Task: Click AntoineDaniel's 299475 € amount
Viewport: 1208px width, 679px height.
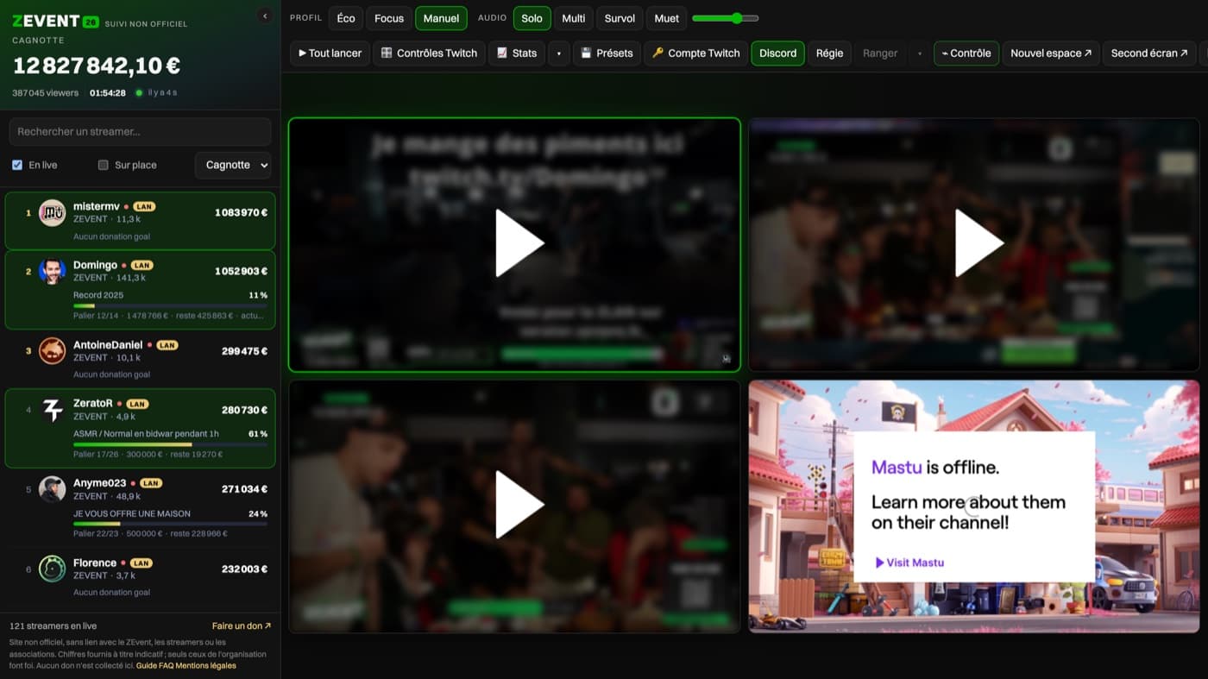Action: click(x=244, y=351)
